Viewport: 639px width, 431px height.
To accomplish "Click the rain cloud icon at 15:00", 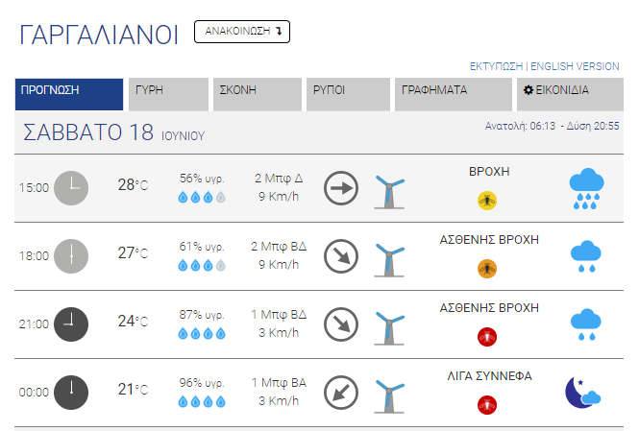I will pos(586,188).
